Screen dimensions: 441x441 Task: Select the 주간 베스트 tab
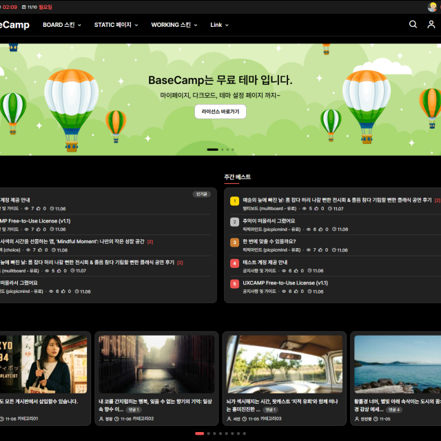(237, 177)
